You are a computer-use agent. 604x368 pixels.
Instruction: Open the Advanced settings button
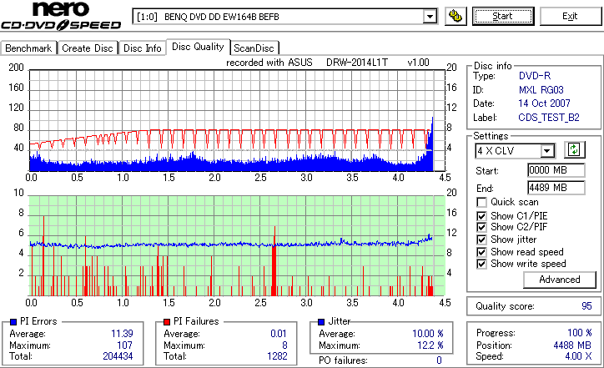pyautogui.click(x=559, y=280)
